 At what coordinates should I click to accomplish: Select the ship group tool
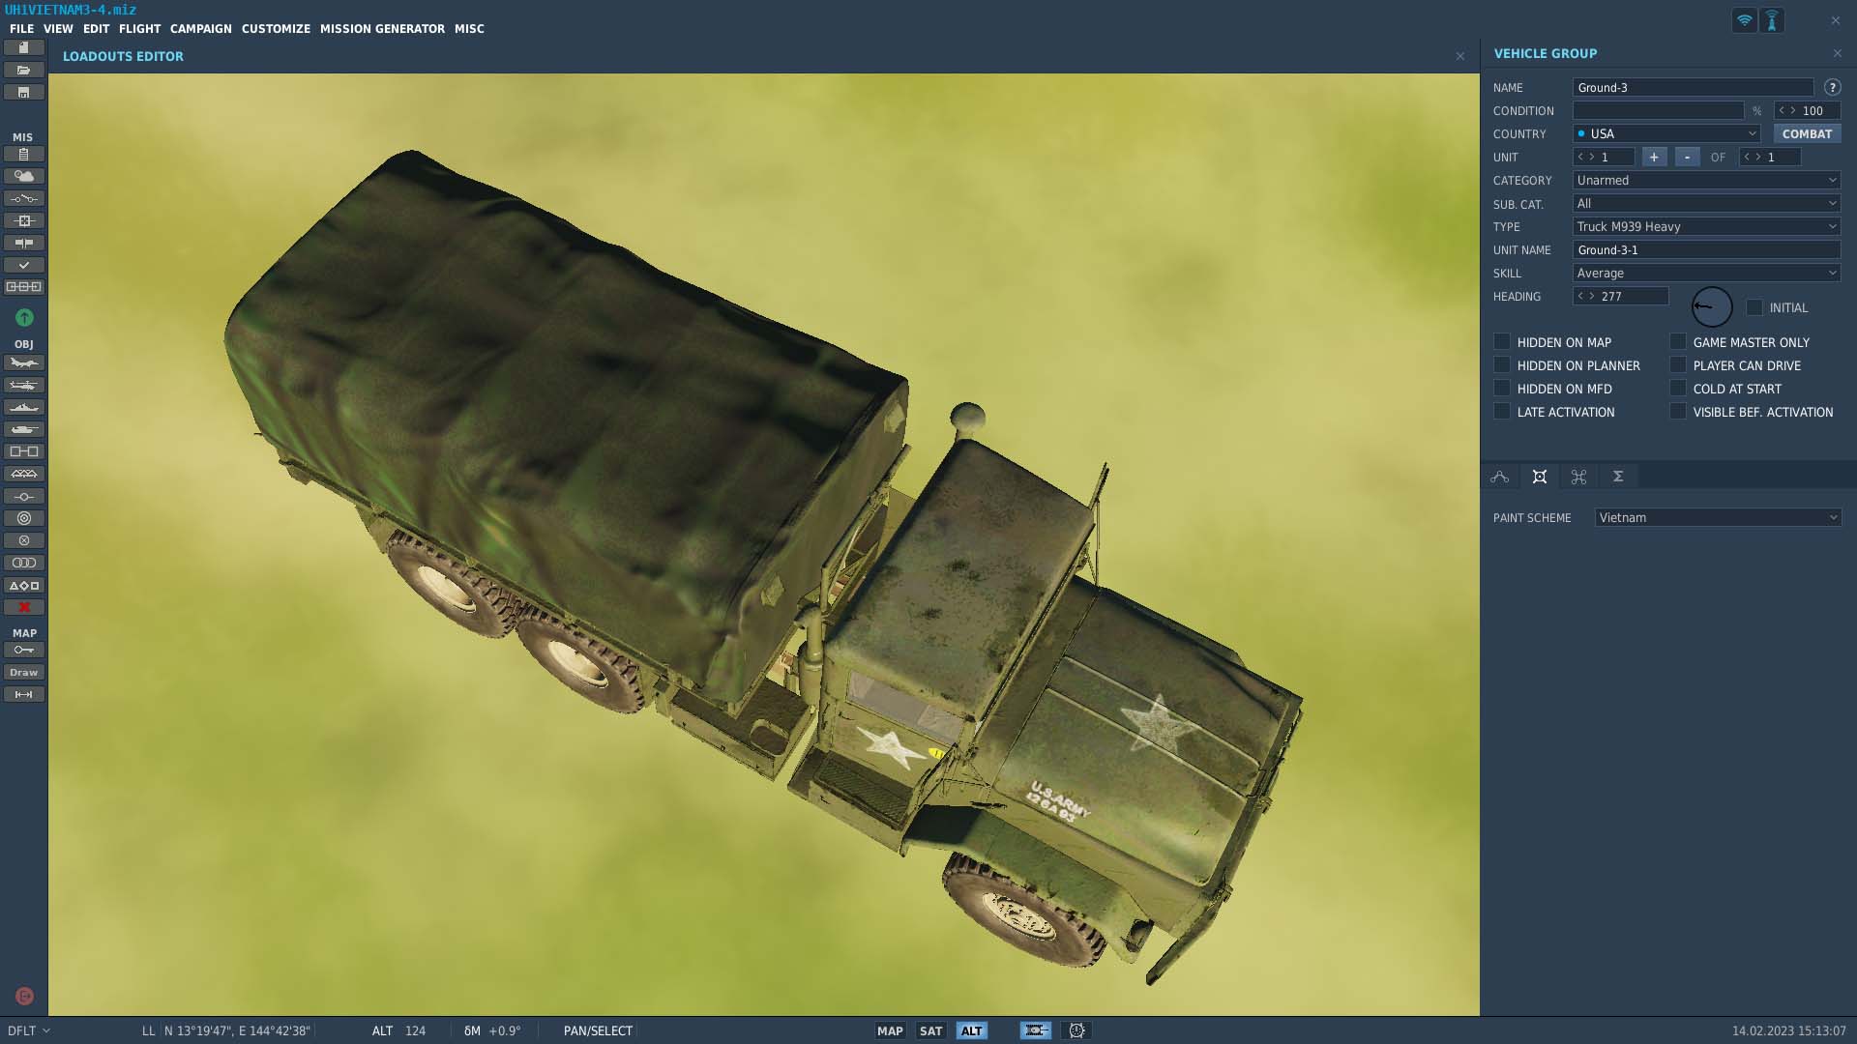pyautogui.click(x=23, y=407)
